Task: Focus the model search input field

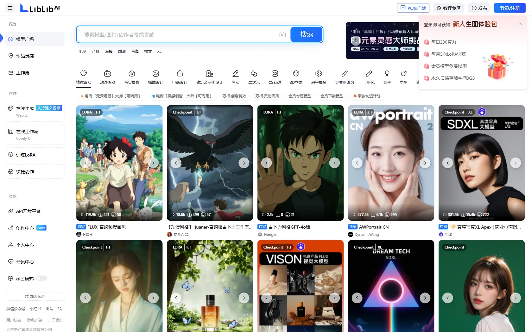Action: 179,34
